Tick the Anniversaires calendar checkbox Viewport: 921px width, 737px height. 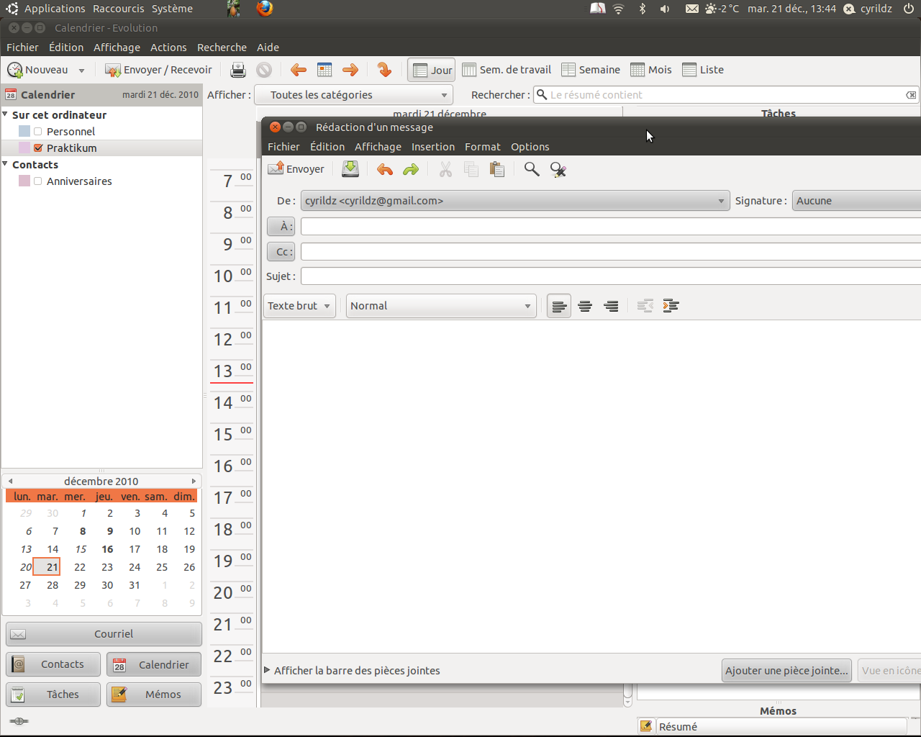38,181
